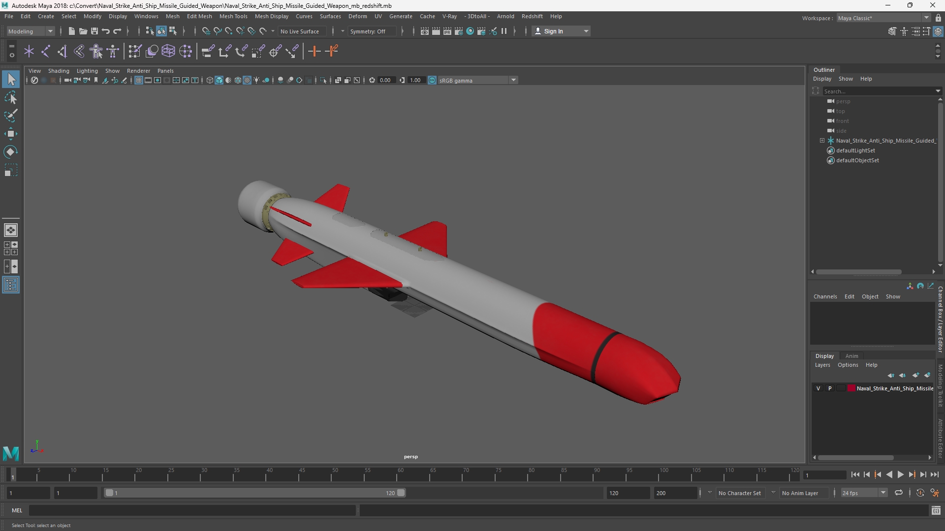
Task: Redo the last action
Action: pyautogui.click(x=117, y=31)
